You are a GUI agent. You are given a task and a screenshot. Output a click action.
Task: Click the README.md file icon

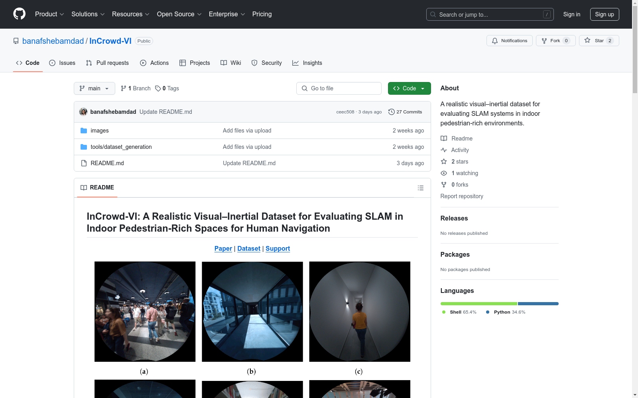pyautogui.click(x=84, y=163)
